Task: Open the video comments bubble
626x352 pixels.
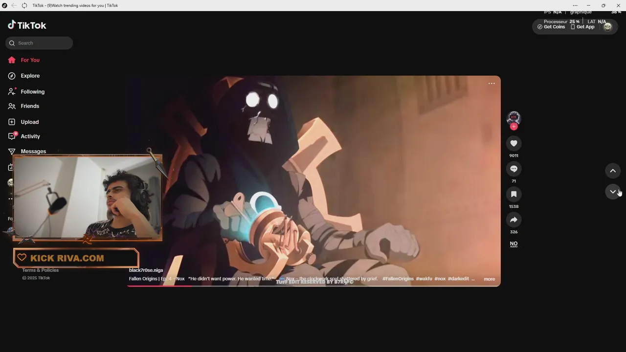Action: click(x=514, y=169)
